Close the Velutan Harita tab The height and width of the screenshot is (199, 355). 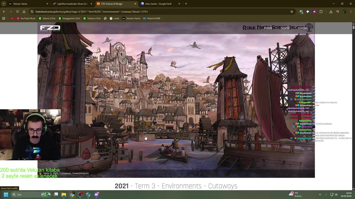tap(47, 4)
